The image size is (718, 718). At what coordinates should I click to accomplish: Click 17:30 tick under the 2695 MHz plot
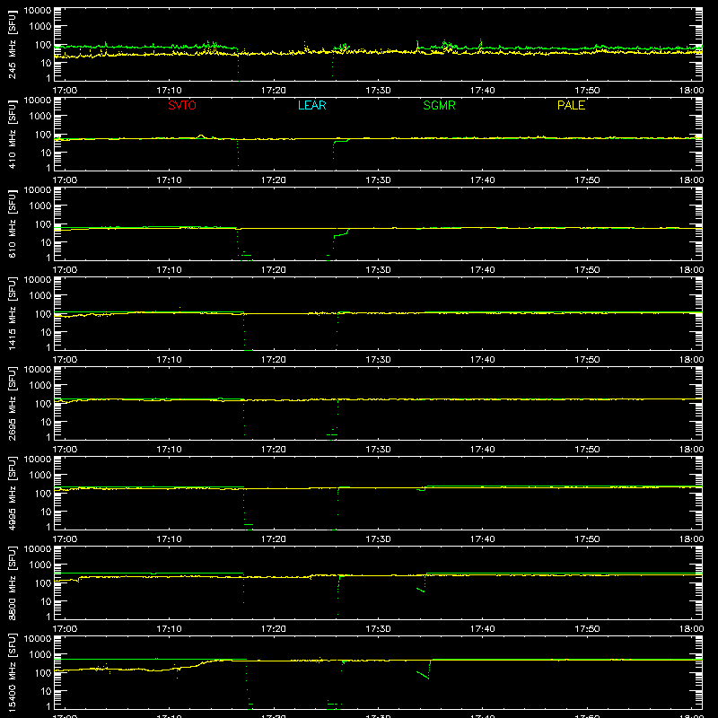tap(378, 450)
